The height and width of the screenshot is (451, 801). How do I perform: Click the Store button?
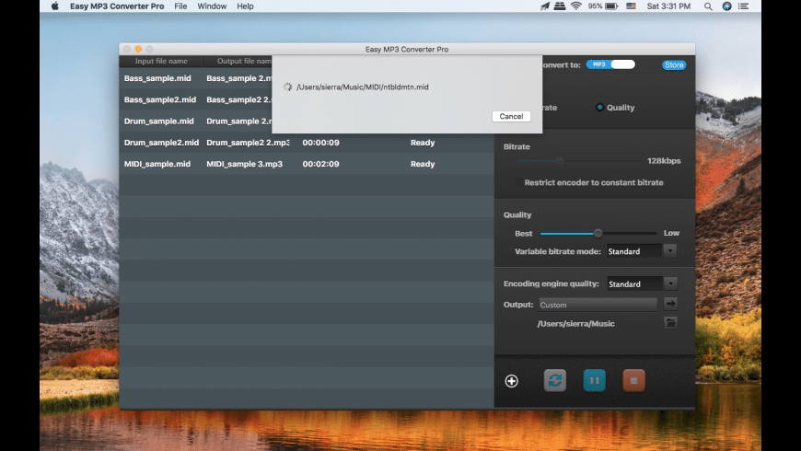[674, 64]
